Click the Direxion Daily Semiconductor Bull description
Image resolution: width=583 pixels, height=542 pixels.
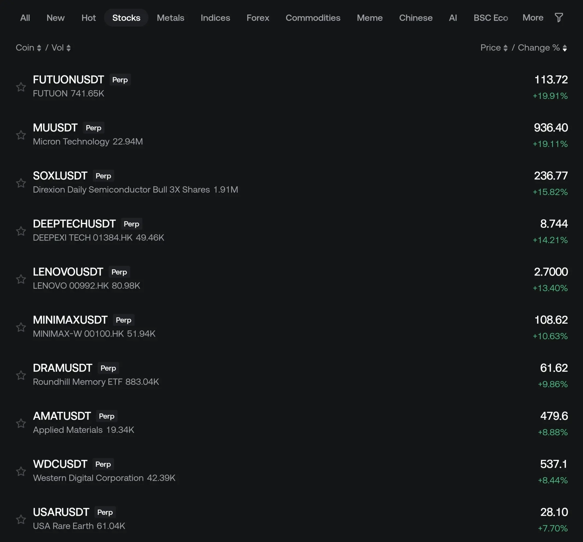[x=121, y=189]
